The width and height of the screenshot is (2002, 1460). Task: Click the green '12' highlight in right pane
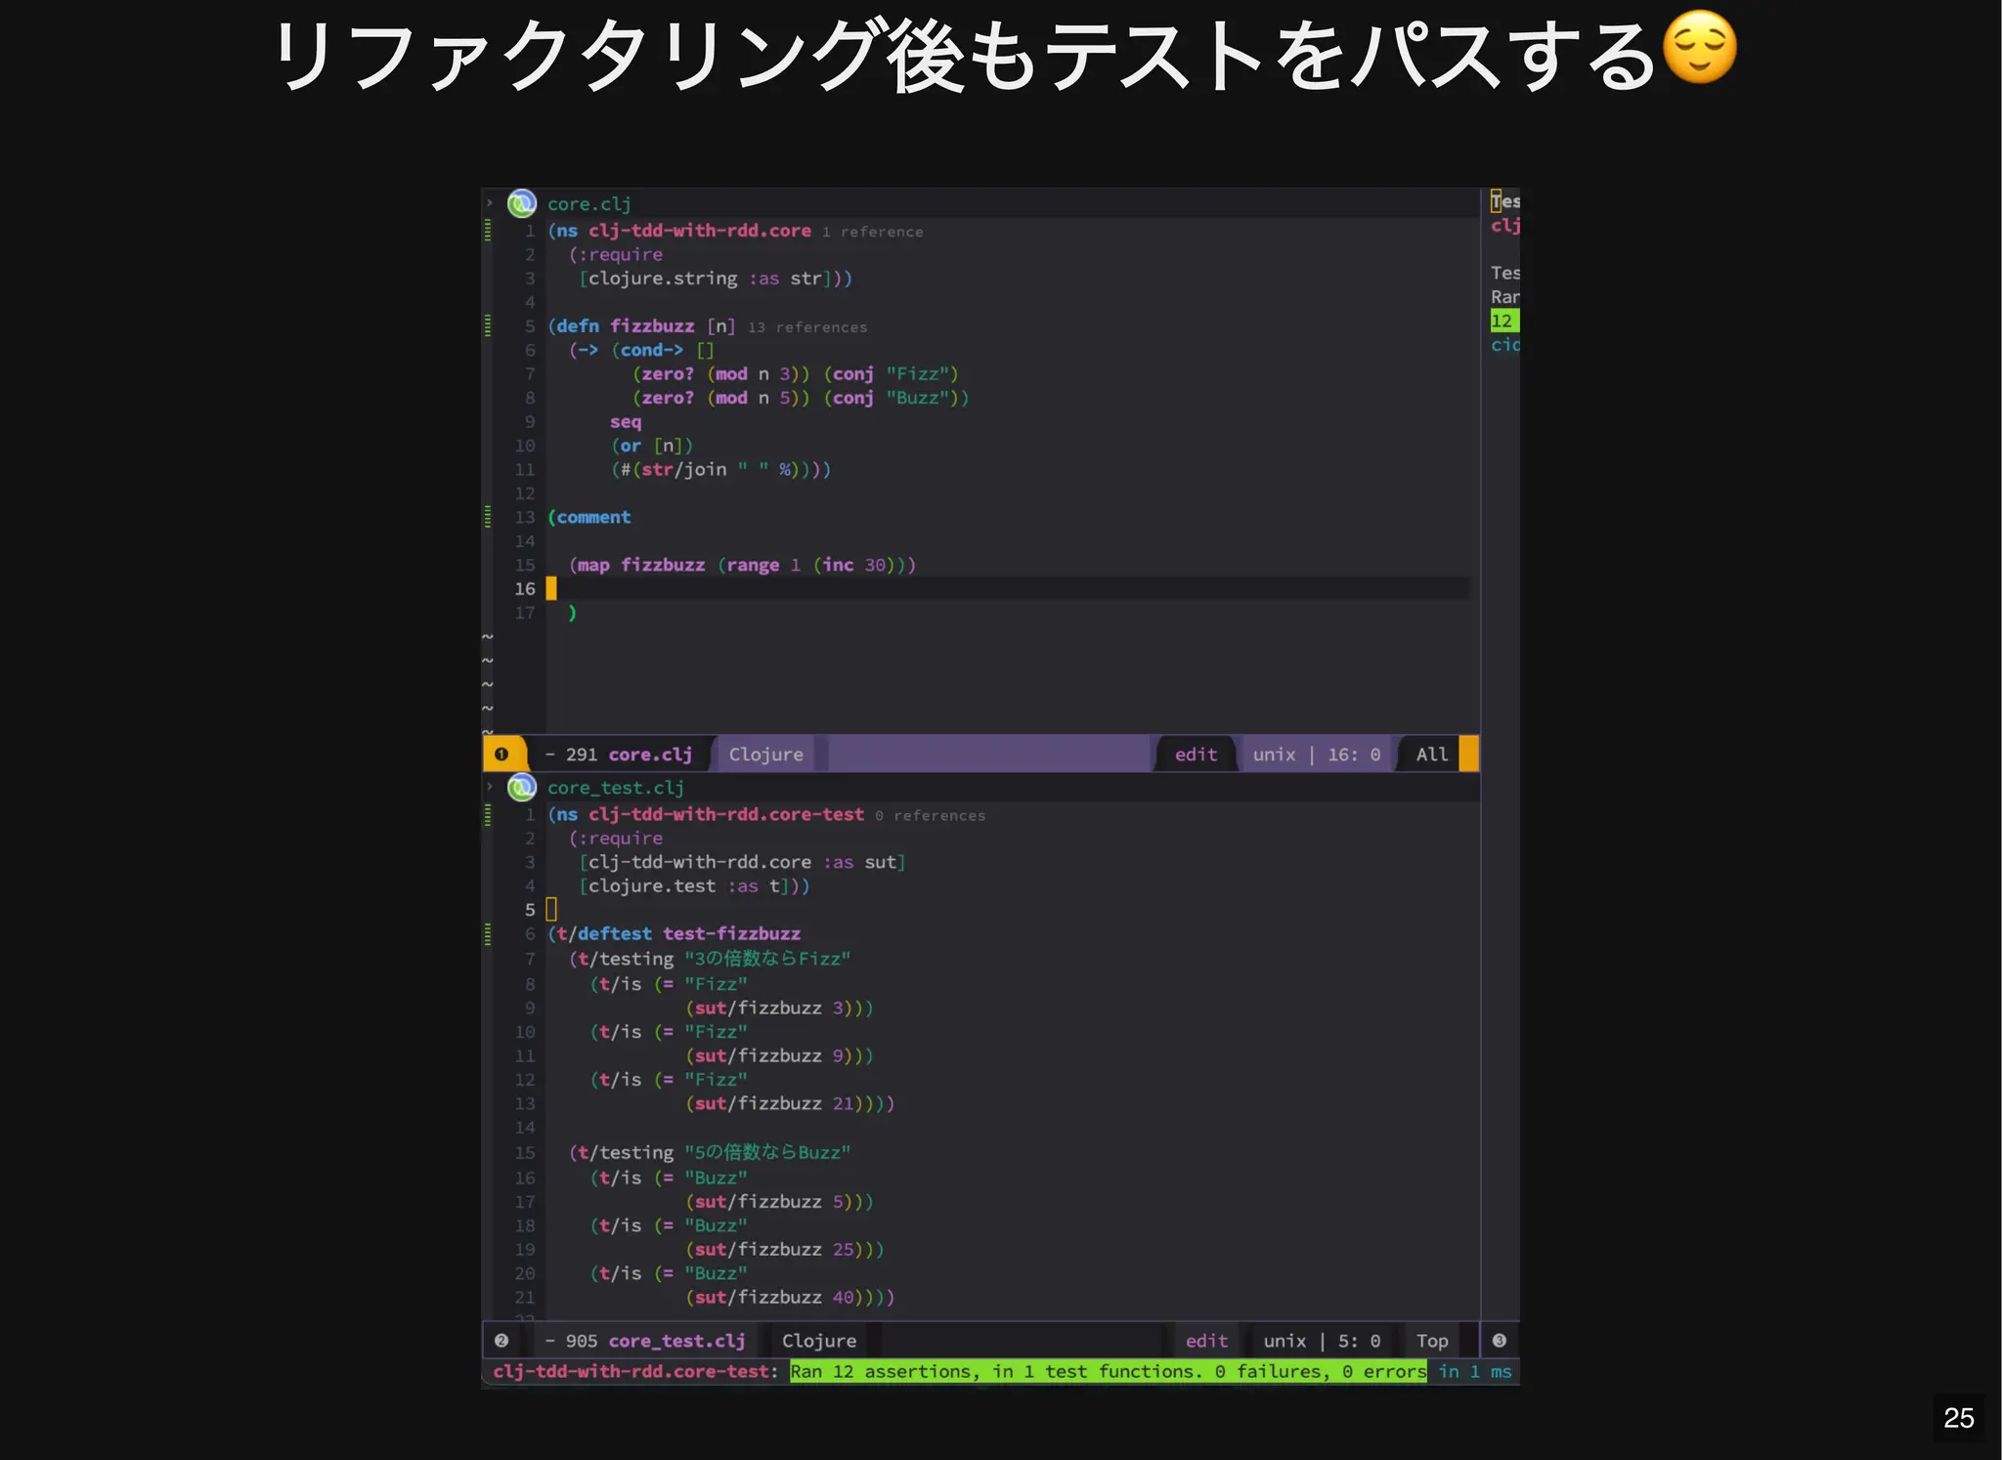click(x=1503, y=321)
